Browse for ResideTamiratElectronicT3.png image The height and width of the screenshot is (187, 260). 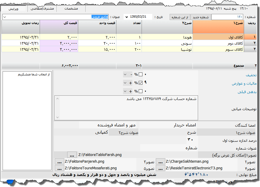160,168
